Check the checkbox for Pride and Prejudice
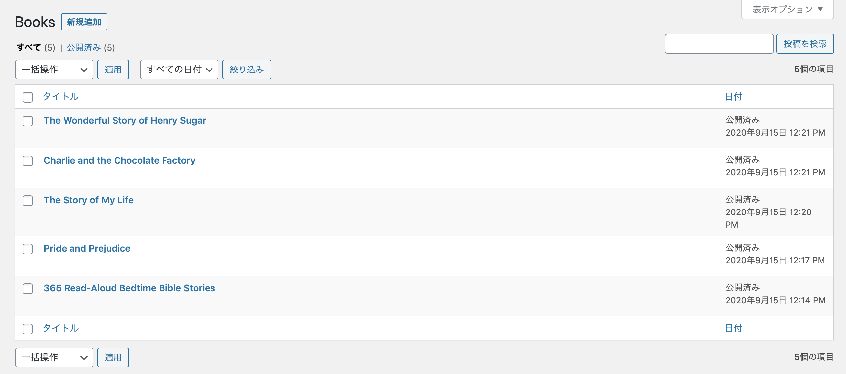The width and height of the screenshot is (846, 374). (28, 249)
